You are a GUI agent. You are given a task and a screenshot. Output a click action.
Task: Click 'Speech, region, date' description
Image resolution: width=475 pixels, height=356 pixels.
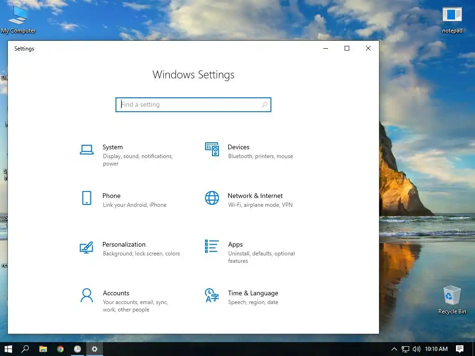coord(253,302)
